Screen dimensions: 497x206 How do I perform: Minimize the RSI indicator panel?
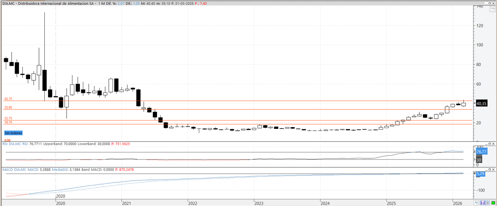tap(486, 144)
